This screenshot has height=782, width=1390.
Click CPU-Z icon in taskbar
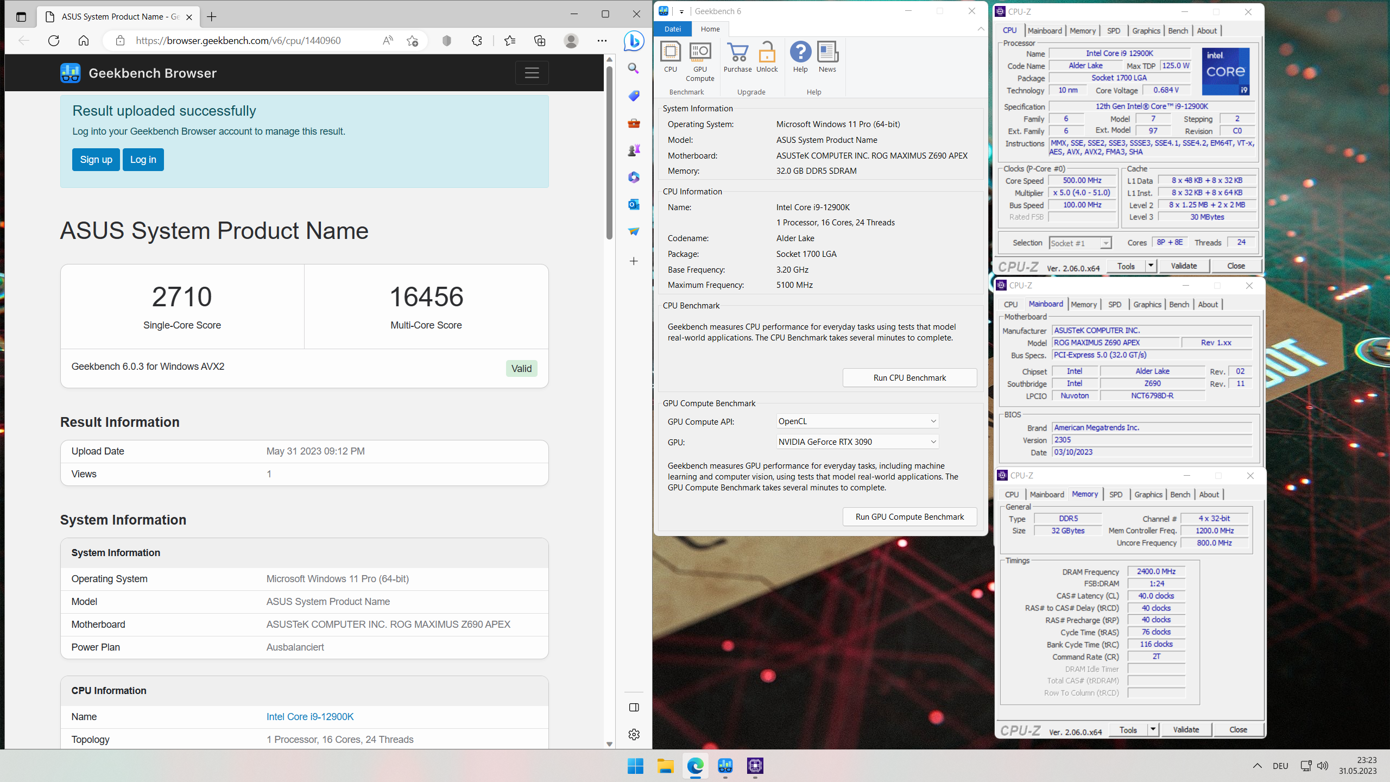[755, 766]
